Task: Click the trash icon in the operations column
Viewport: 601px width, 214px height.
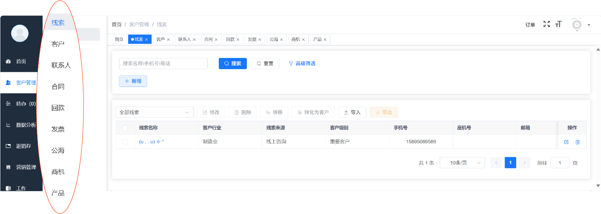Action: click(x=577, y=142)
